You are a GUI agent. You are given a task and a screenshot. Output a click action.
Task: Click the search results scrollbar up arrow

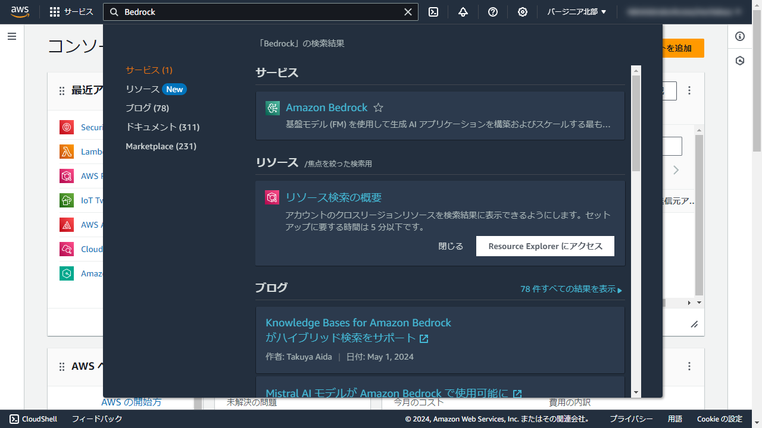[636, 70]
